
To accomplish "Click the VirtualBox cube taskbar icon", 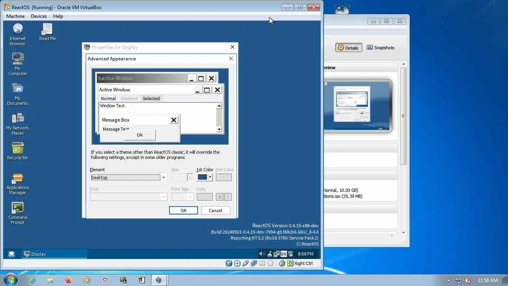I will pos(159,280).
